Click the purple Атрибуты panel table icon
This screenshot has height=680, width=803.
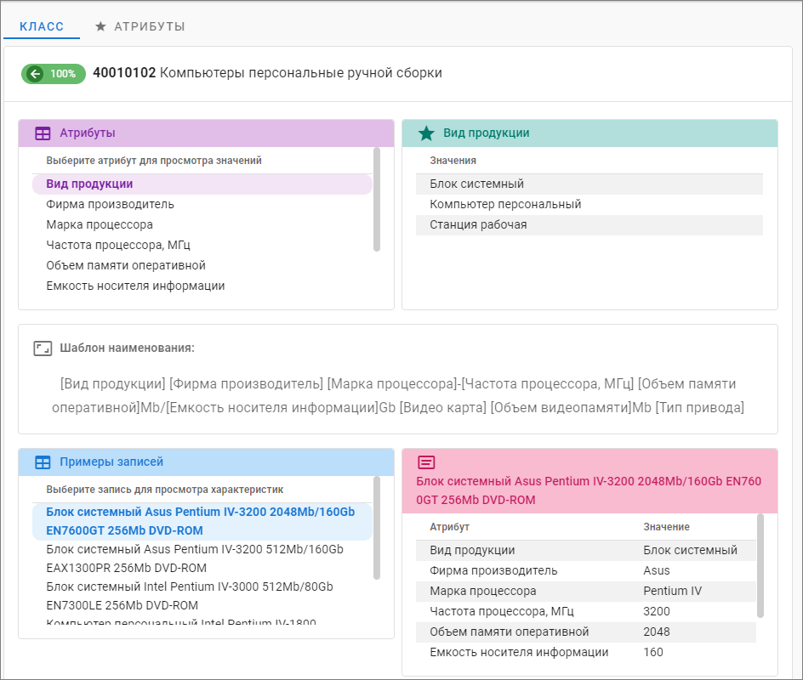(43, 133)
